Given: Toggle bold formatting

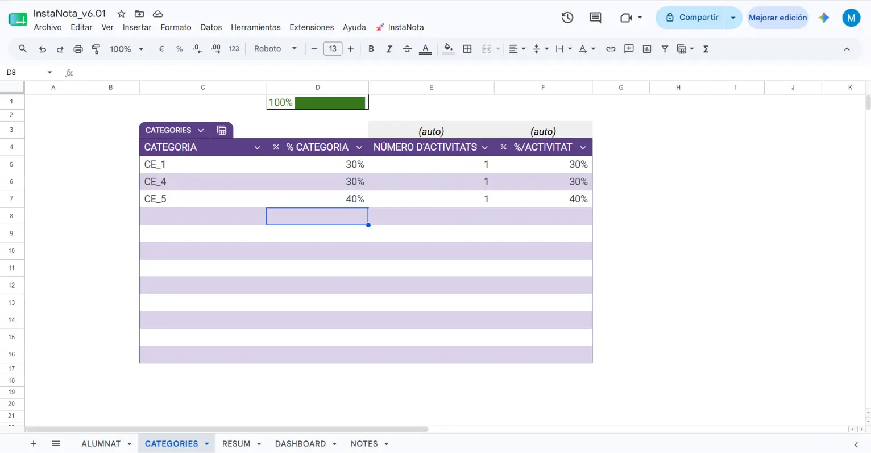Looking at the screenshot, I should pos(371,49).
